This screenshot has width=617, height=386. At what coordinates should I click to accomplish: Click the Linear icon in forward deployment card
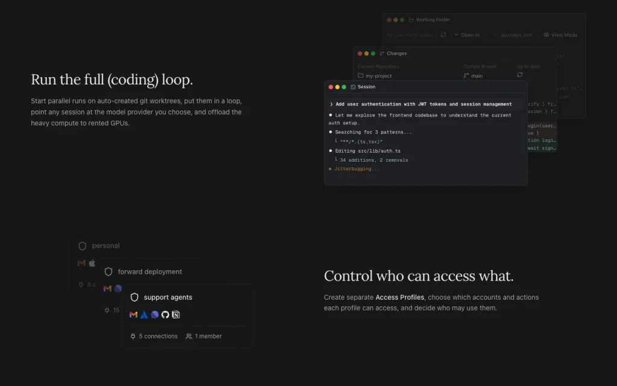[117, 288]
